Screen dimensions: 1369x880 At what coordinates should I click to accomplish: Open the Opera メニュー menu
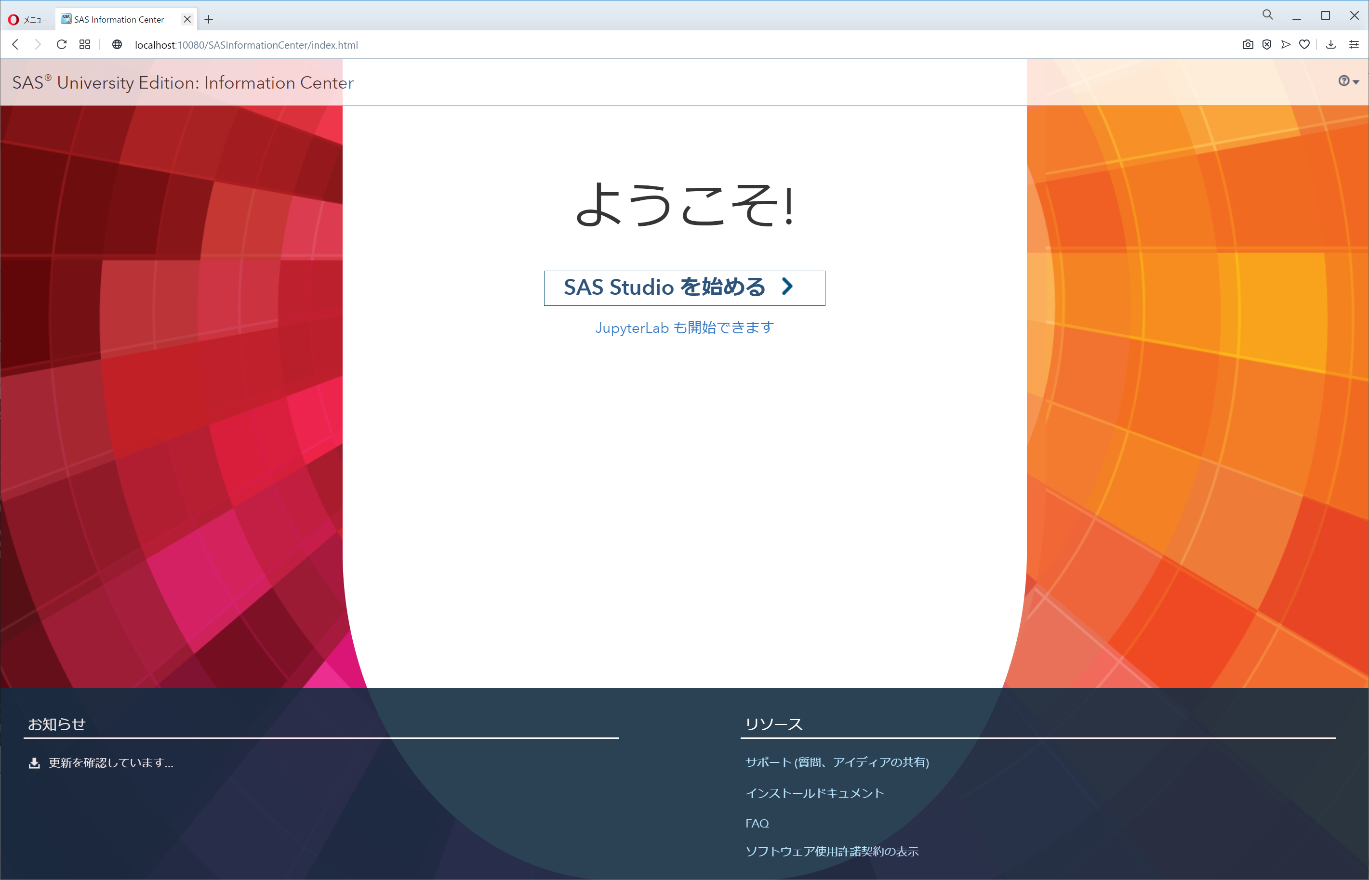click(27, 19)
